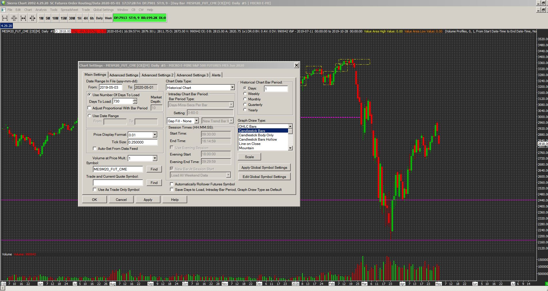
Task: Click Edit Global Symbol Settings button
Action: 264,176
